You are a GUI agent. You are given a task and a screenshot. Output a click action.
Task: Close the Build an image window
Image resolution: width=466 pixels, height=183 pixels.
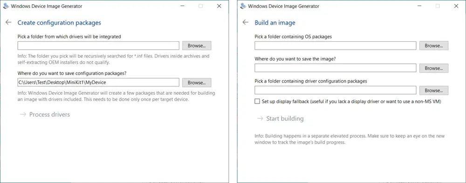click(x=456, y=6)
